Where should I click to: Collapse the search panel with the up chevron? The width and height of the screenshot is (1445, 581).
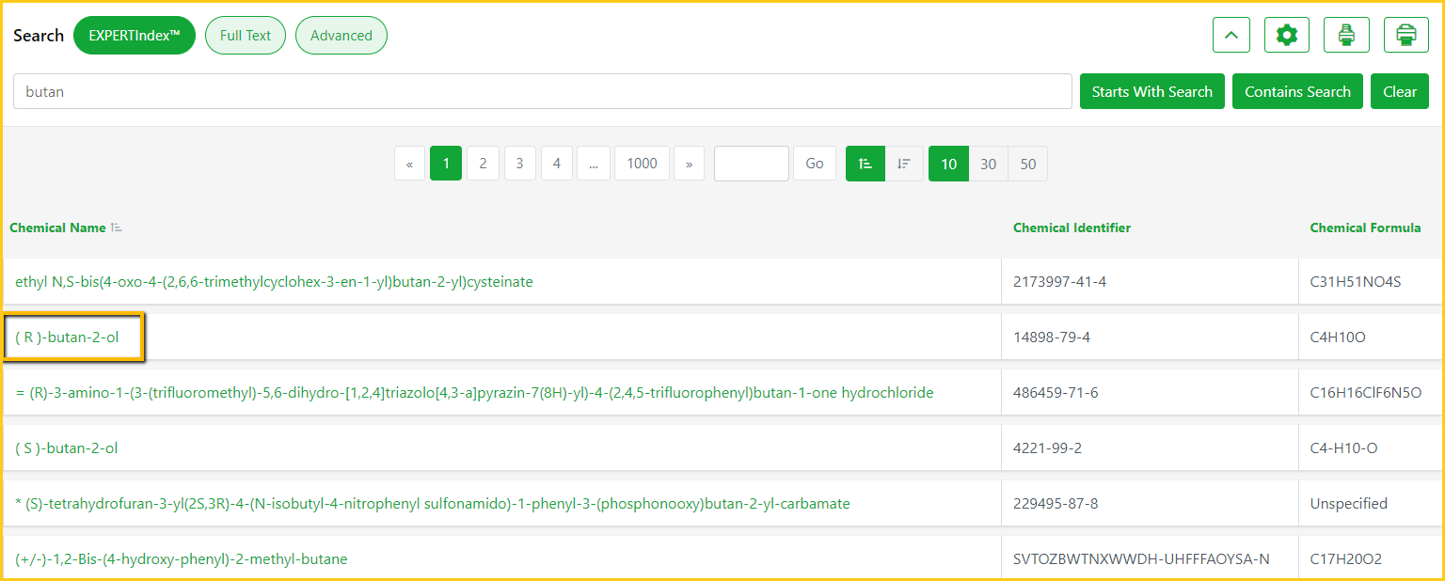pos(1231,36)
